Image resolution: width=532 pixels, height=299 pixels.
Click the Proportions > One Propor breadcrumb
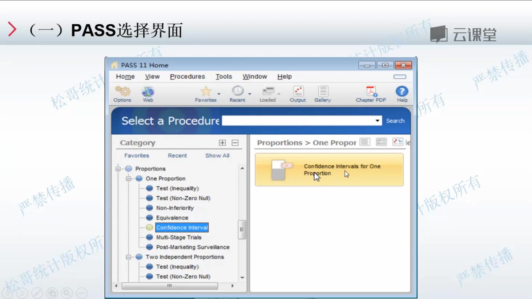307,143
